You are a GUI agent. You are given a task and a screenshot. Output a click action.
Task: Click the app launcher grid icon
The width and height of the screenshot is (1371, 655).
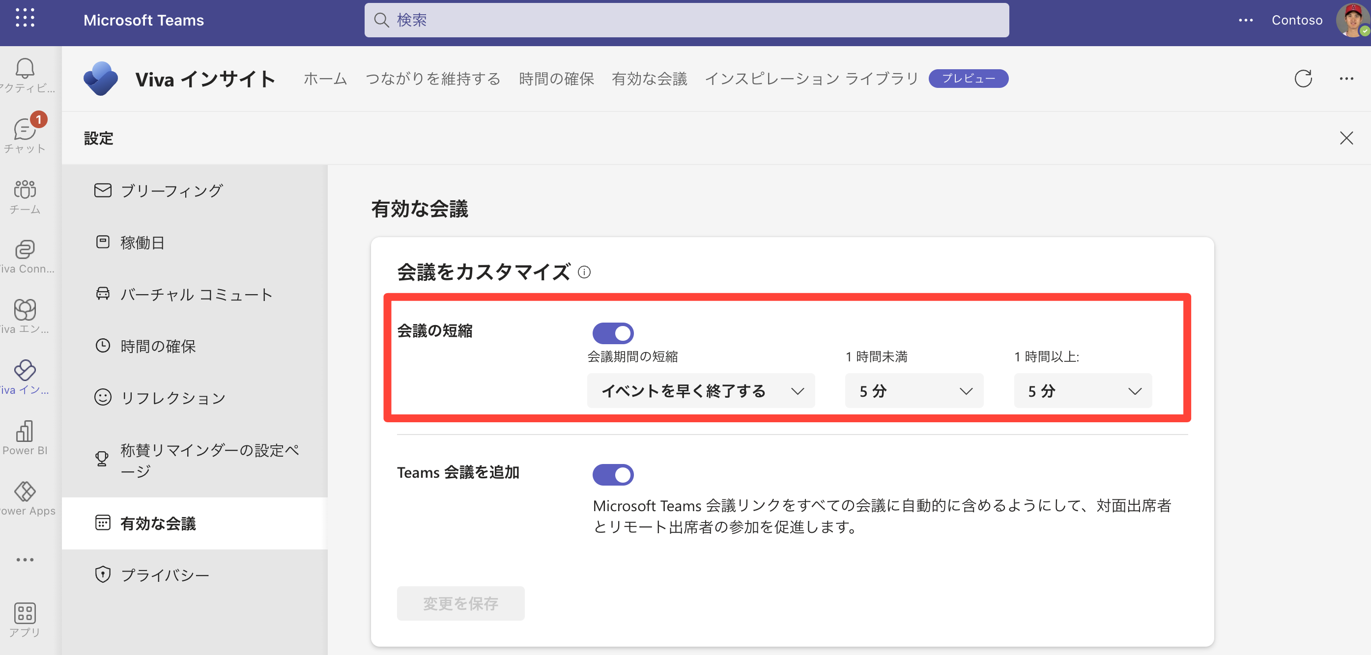pos(25,18)
